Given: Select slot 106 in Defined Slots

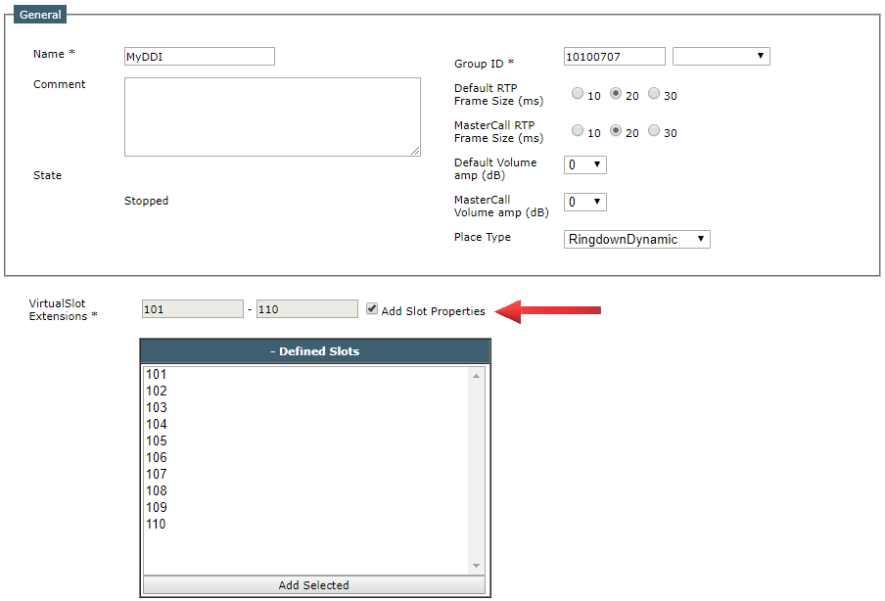Looking at the screenshot, I should pos(306,457).
